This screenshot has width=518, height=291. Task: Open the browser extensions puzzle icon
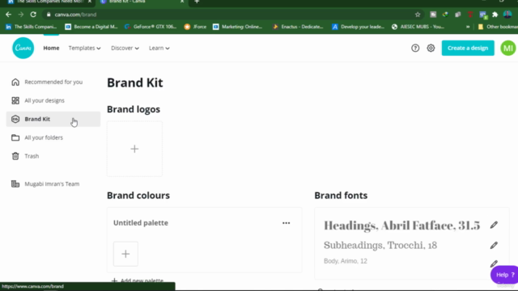pos(495,15)
